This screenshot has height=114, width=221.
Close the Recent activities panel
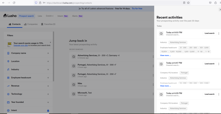220,9
